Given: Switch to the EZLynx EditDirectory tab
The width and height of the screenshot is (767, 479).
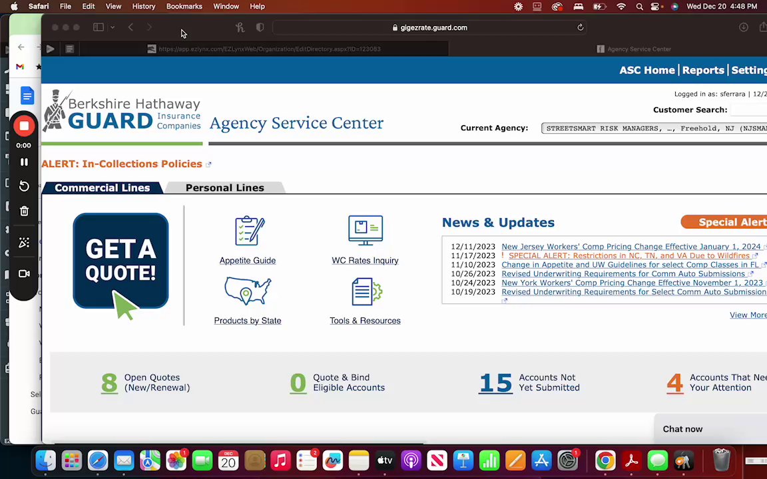Looking at the screenshot, I should click(264, 49).
